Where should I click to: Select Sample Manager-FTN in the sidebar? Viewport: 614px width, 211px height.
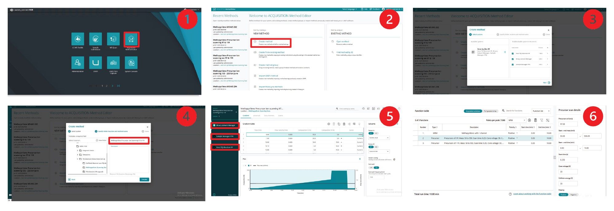(225, 136)
